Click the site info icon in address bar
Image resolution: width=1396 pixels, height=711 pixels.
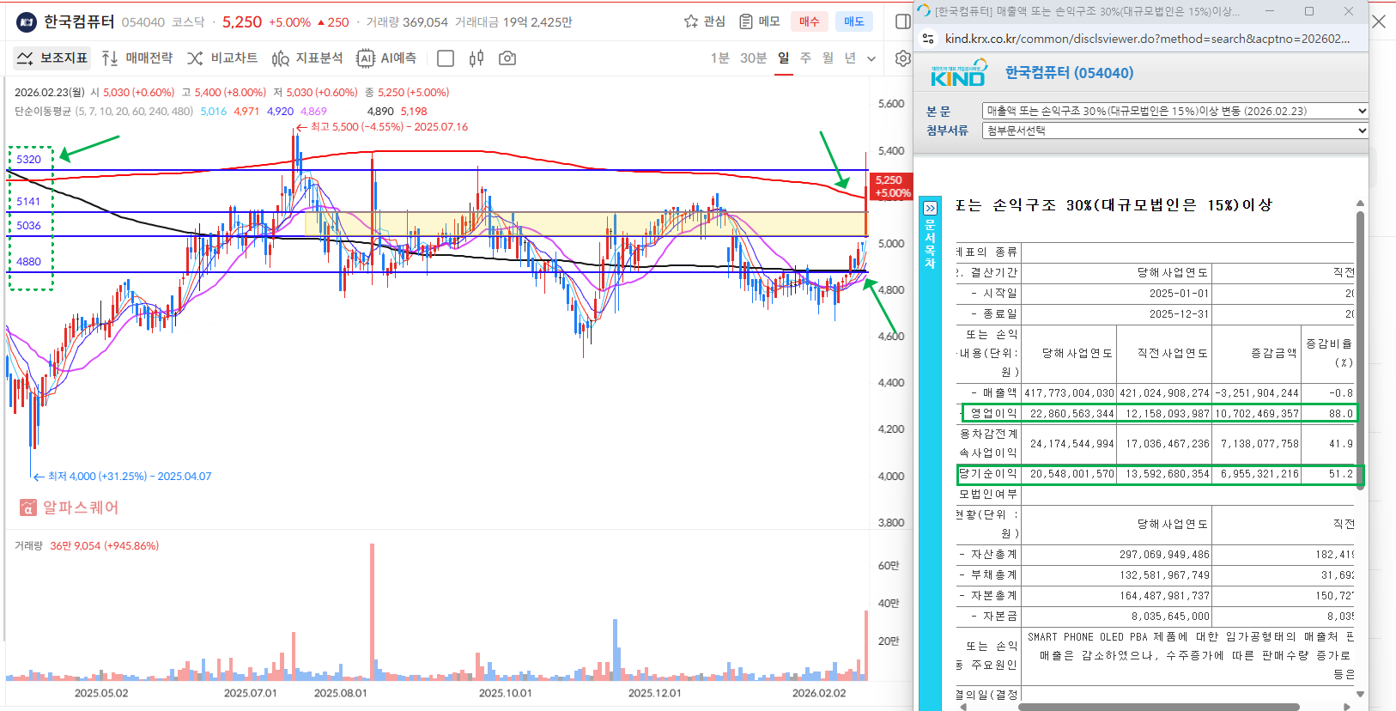928,39
